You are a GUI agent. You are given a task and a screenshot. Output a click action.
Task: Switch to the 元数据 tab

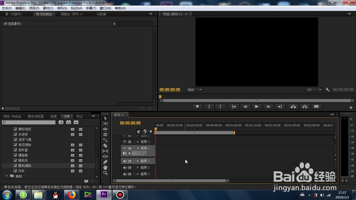click(x=101, y=14)
